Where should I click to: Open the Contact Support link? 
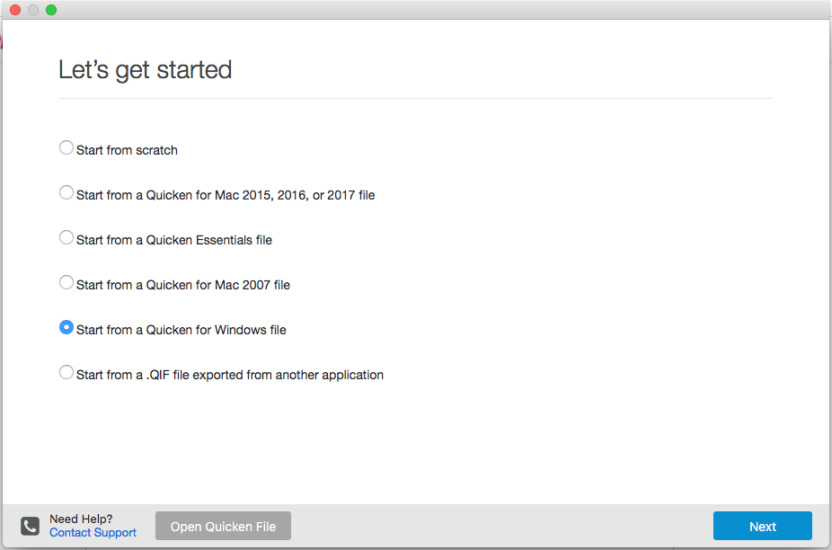click(93, 533)
